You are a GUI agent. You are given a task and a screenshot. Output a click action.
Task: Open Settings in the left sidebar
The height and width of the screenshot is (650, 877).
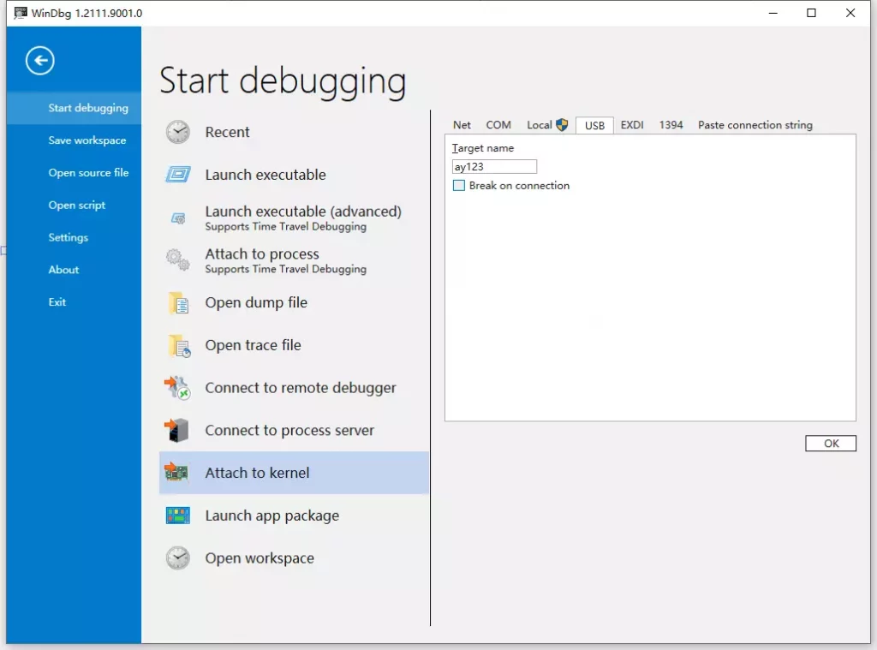pyautogui.click(x=69, y=237)
